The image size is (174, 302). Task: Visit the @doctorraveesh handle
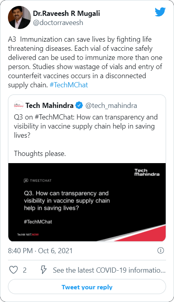point(58,23)
